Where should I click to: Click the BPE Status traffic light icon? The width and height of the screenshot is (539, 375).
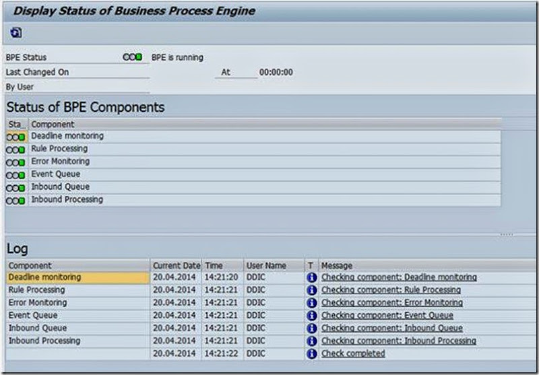coord(132,57)
